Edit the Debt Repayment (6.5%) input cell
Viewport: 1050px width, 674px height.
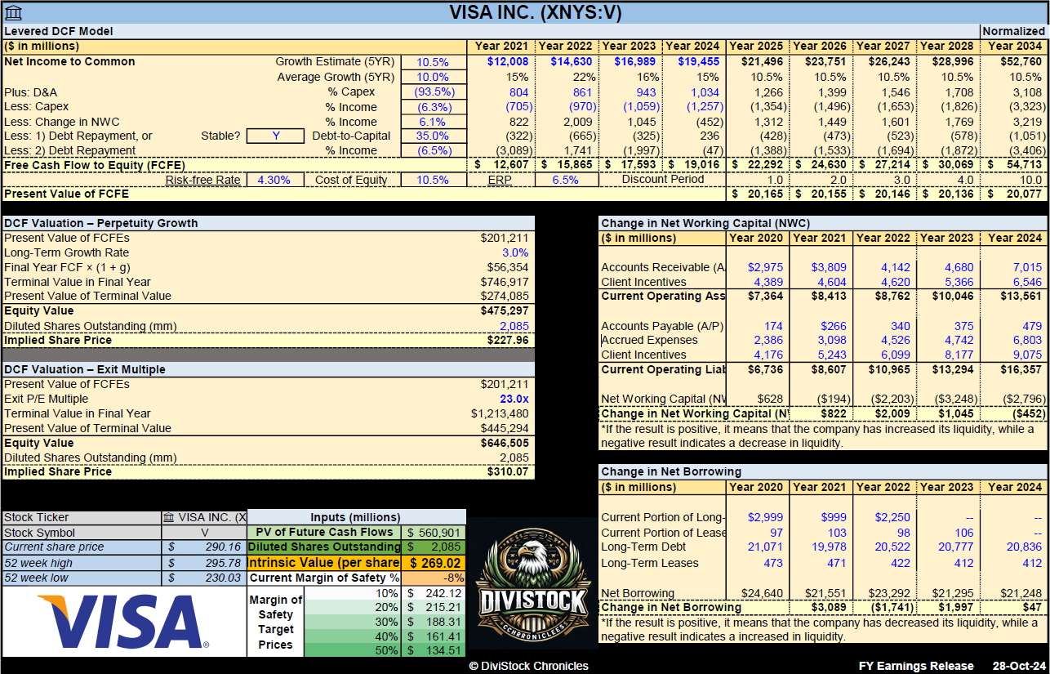click(x=433, y=150)
